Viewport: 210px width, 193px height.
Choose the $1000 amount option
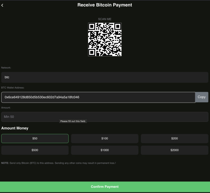tap(105, 150)
